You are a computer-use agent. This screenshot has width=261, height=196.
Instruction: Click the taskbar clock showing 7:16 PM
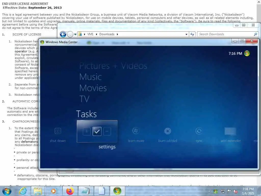(x=248, y=189)
